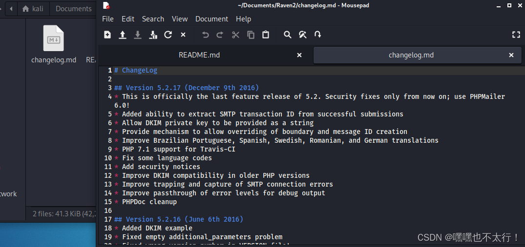The image size is (525, 247).
Task: Select changelog.md file in the file manager
Action: [54, 44]
